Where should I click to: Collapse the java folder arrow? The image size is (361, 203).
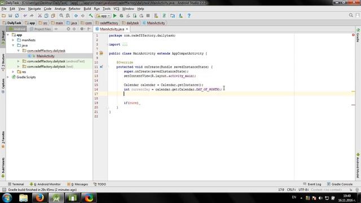[13, 45]
